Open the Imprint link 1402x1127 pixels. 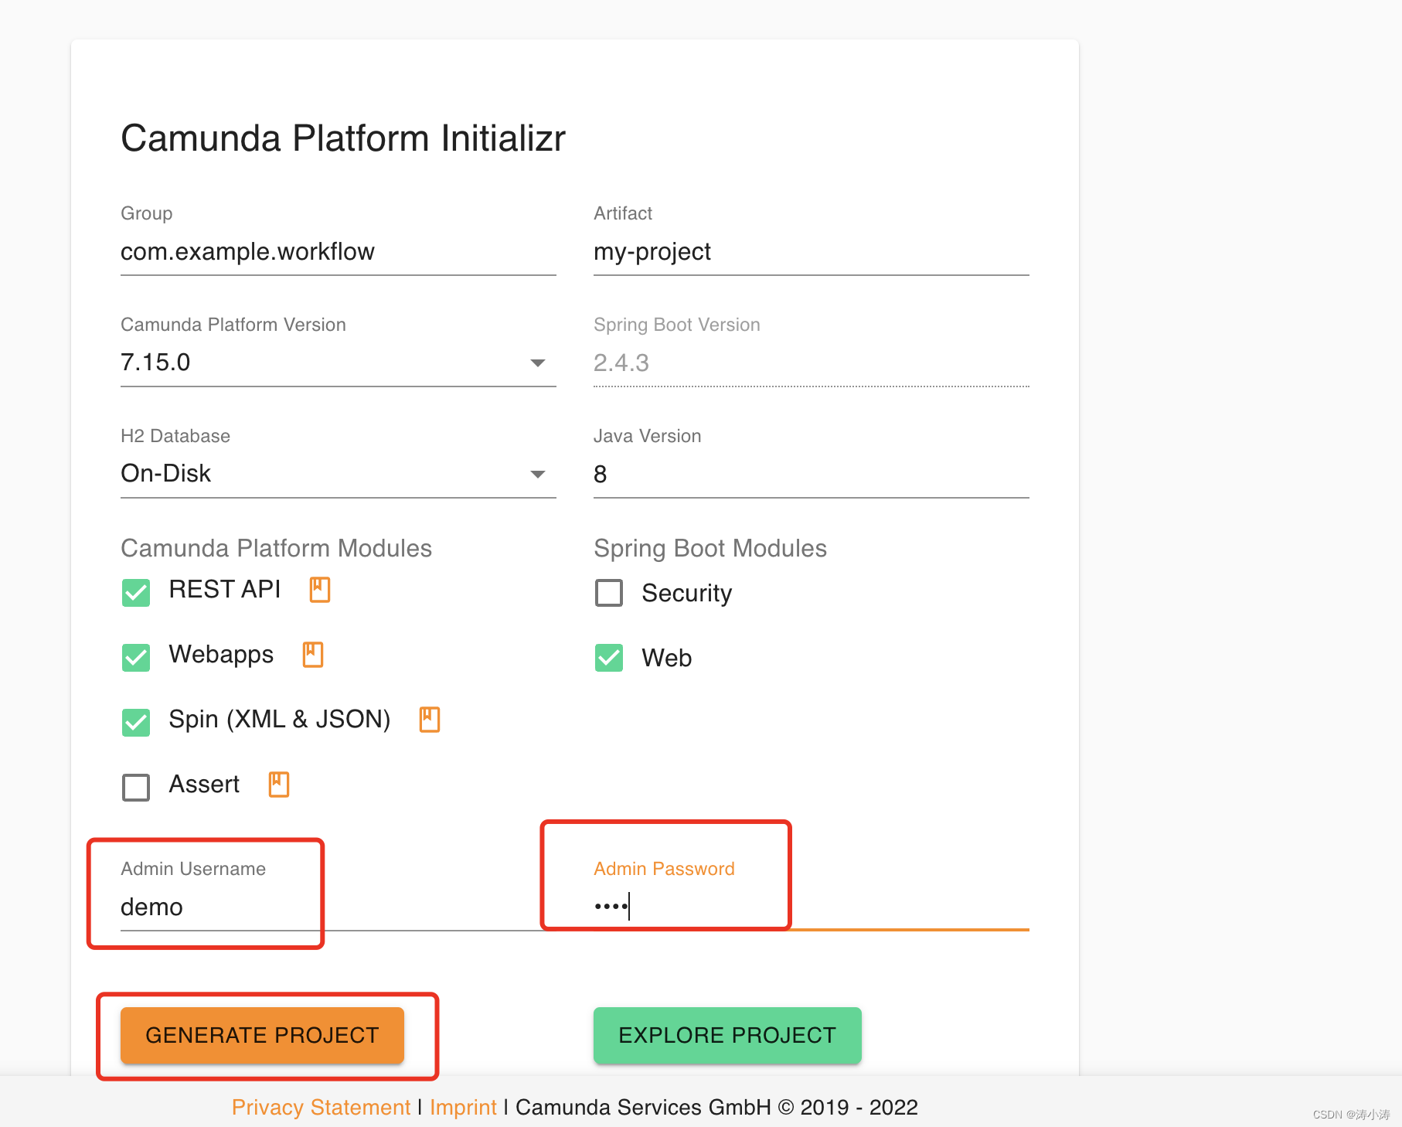(x=463, y=1107)
